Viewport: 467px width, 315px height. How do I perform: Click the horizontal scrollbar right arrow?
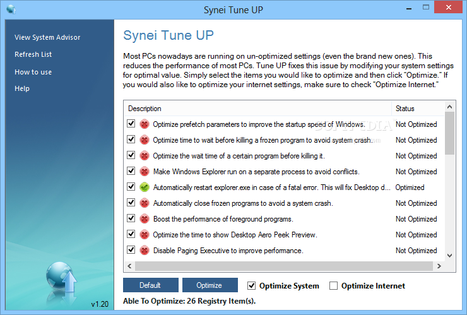[x=439, y=266]
